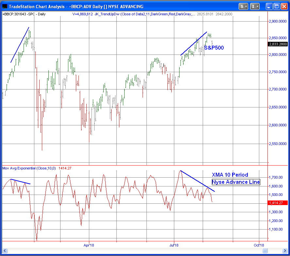Click the '2,900.0000' price axis label

coord(278,22)
